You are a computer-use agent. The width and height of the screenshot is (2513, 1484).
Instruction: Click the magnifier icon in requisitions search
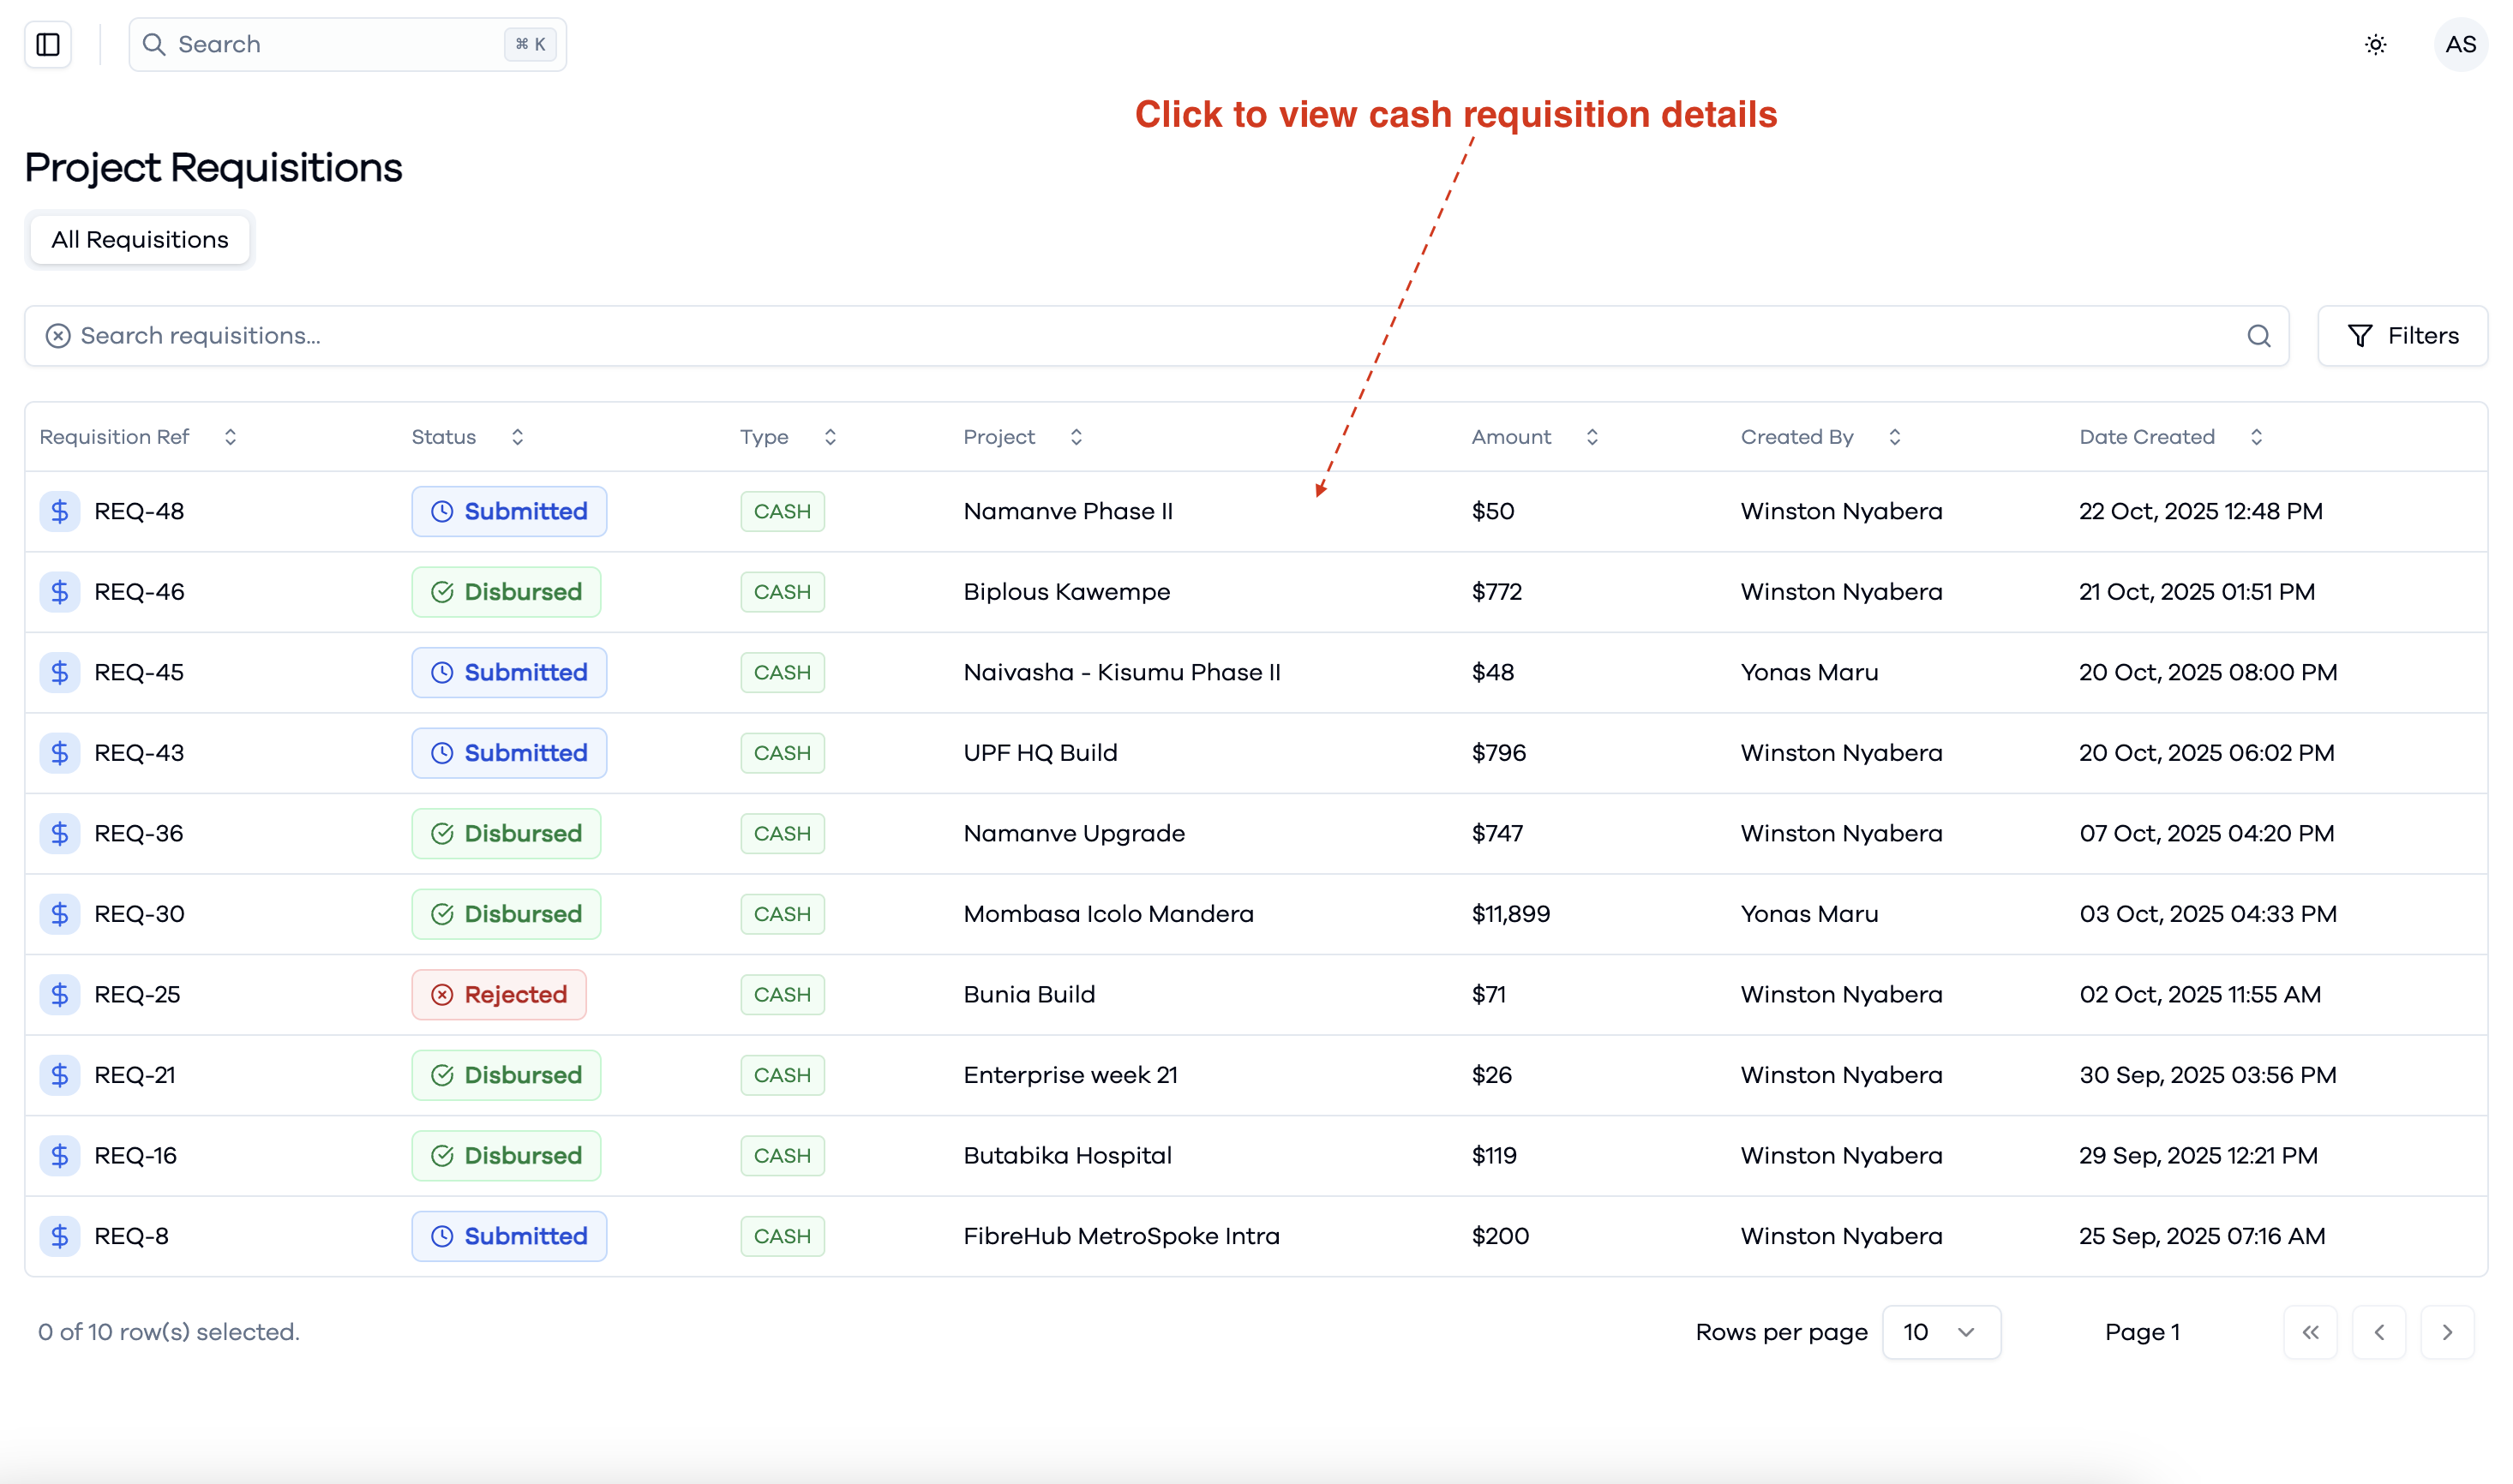point(2258,336)
